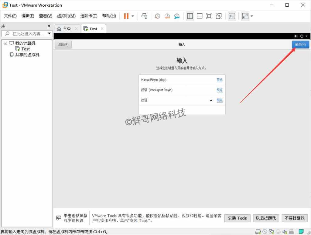Open the guest system menu arrow

click(x=306, y=36)
